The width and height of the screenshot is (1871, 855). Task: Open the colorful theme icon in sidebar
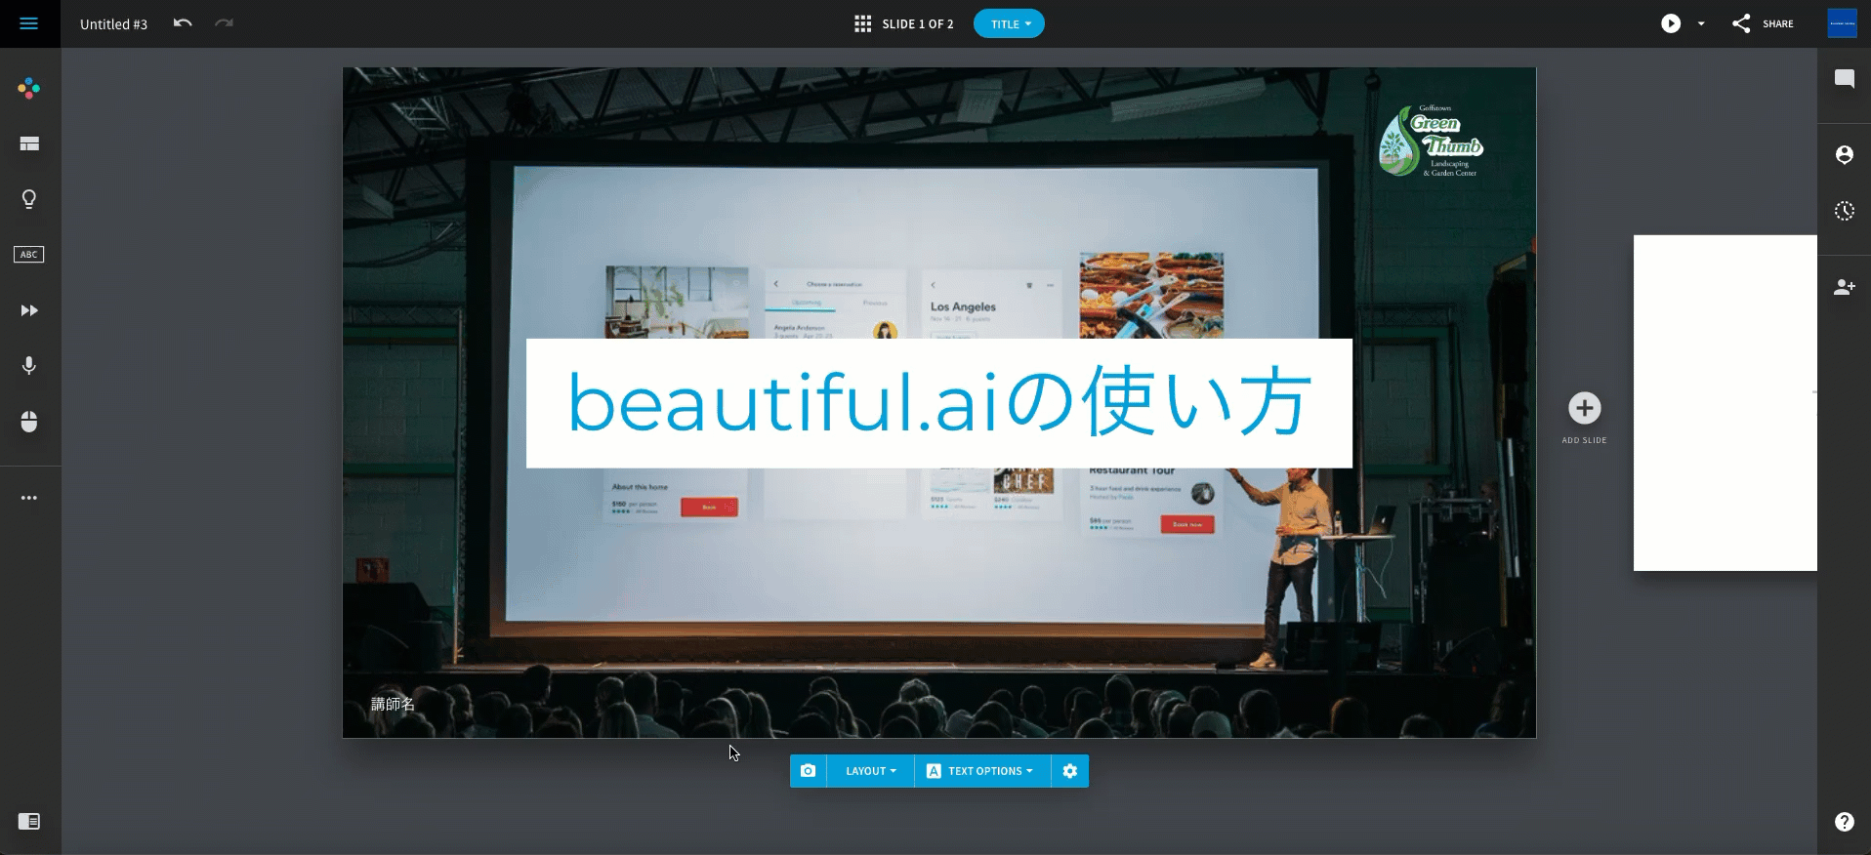pos(29,89)
